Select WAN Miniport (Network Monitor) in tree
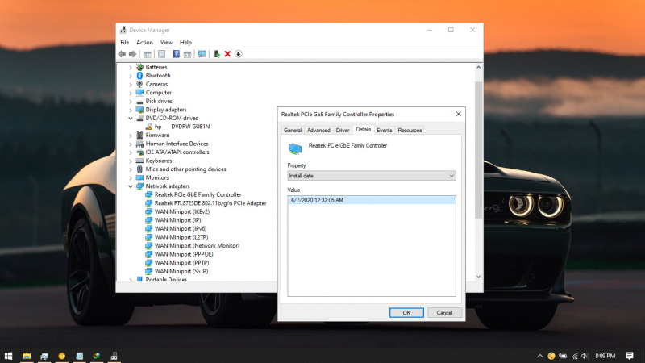The image size is (645, 363). coord(197,246)
